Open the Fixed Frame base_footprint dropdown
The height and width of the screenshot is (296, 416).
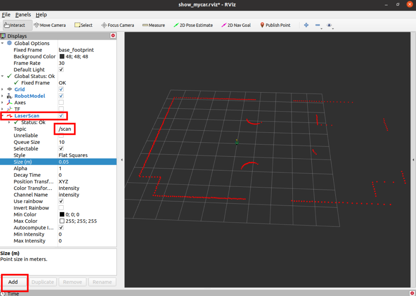point(87,50)
